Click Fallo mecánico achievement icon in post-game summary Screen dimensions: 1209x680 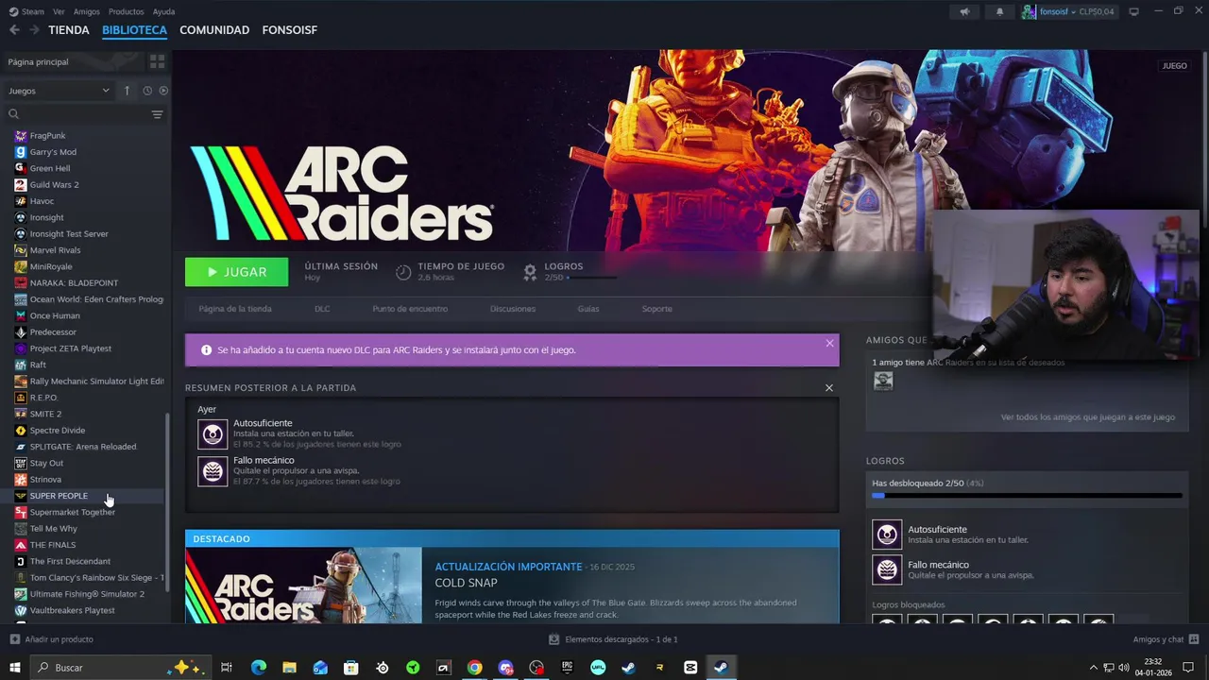(x=213, y=471)
